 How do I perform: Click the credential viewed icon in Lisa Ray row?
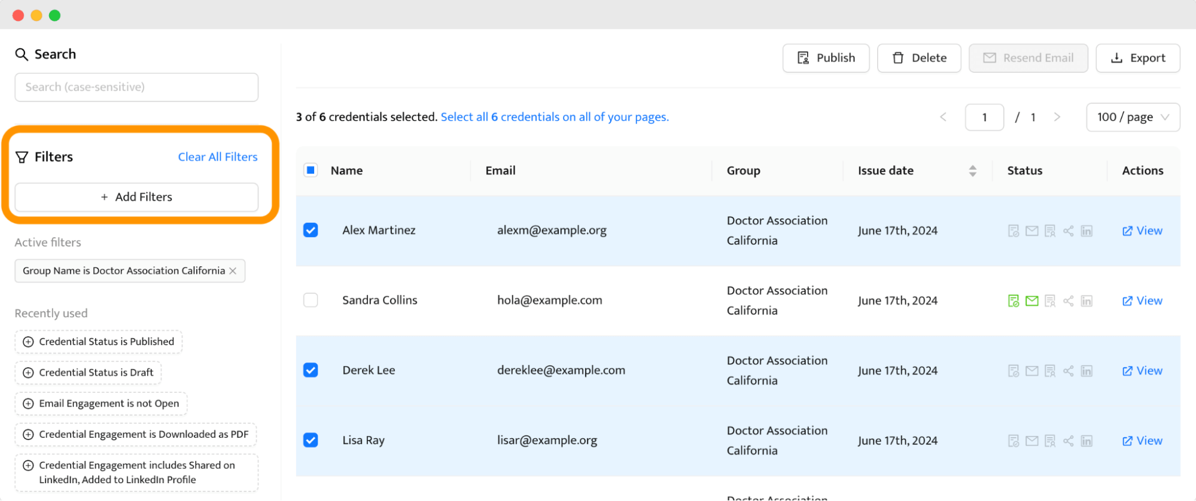(1050, 441)
